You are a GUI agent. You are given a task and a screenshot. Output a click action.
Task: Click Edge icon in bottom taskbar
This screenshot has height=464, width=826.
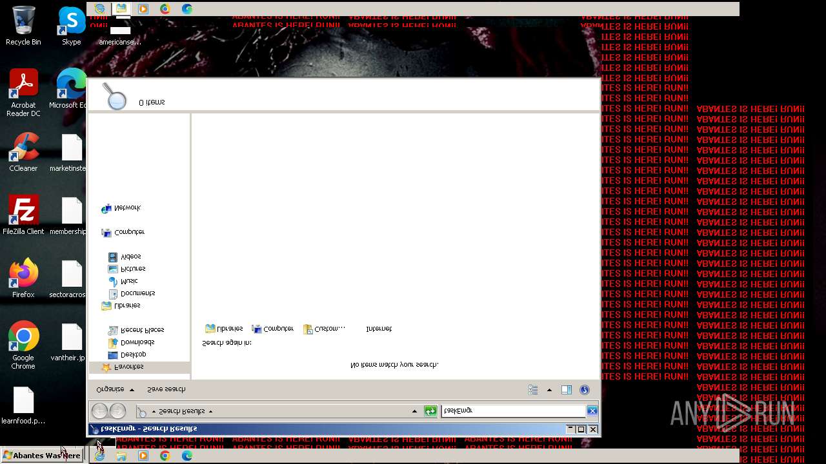click(x=187, y=456)
